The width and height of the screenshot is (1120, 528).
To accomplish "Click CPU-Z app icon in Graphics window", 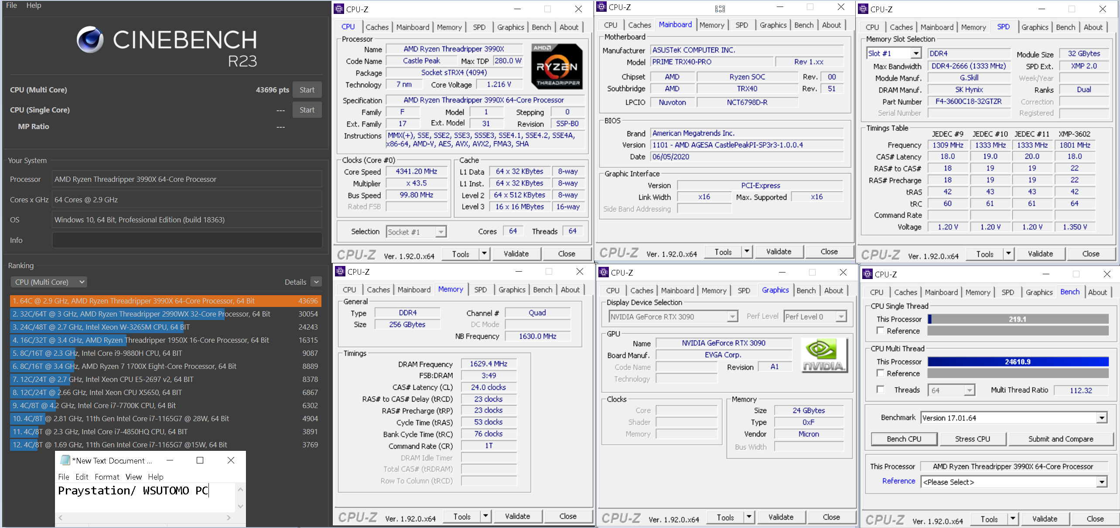I will (x=604, y=272).
